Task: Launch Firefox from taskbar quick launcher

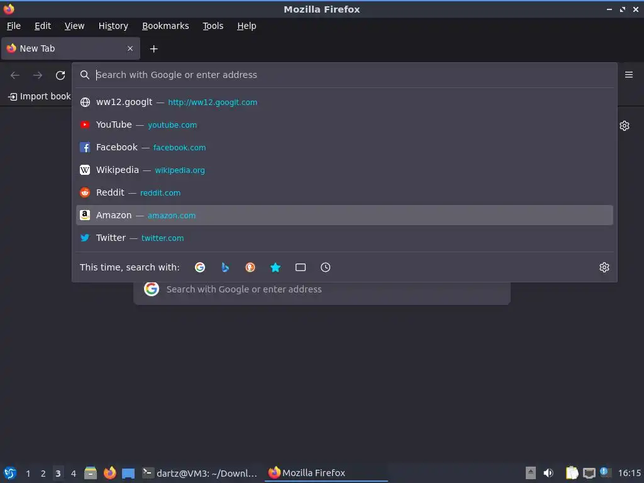Action: 109,473
